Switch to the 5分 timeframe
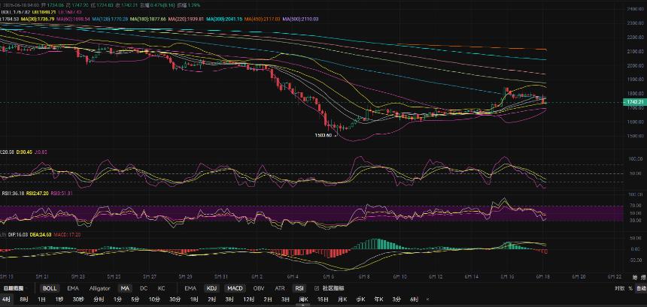 (x=135, y=299)
